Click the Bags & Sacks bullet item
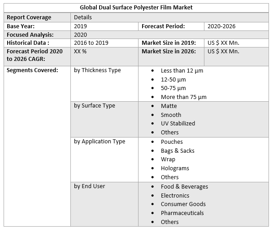The height and width of the screenshot is (228, 273). 178,151
